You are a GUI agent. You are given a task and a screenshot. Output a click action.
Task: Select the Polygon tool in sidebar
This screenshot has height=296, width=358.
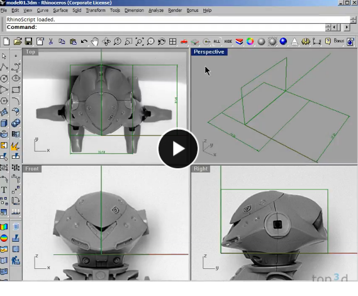point(4,101)
